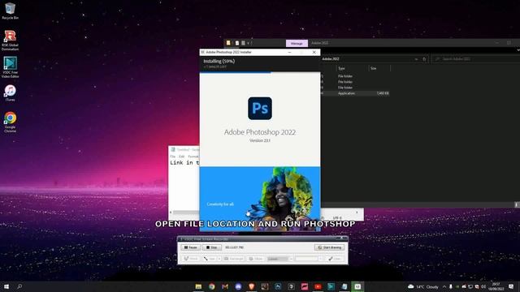520x292 pixels.
Task: Select the Manage tab in File Explorer
Action: point(297,43)
